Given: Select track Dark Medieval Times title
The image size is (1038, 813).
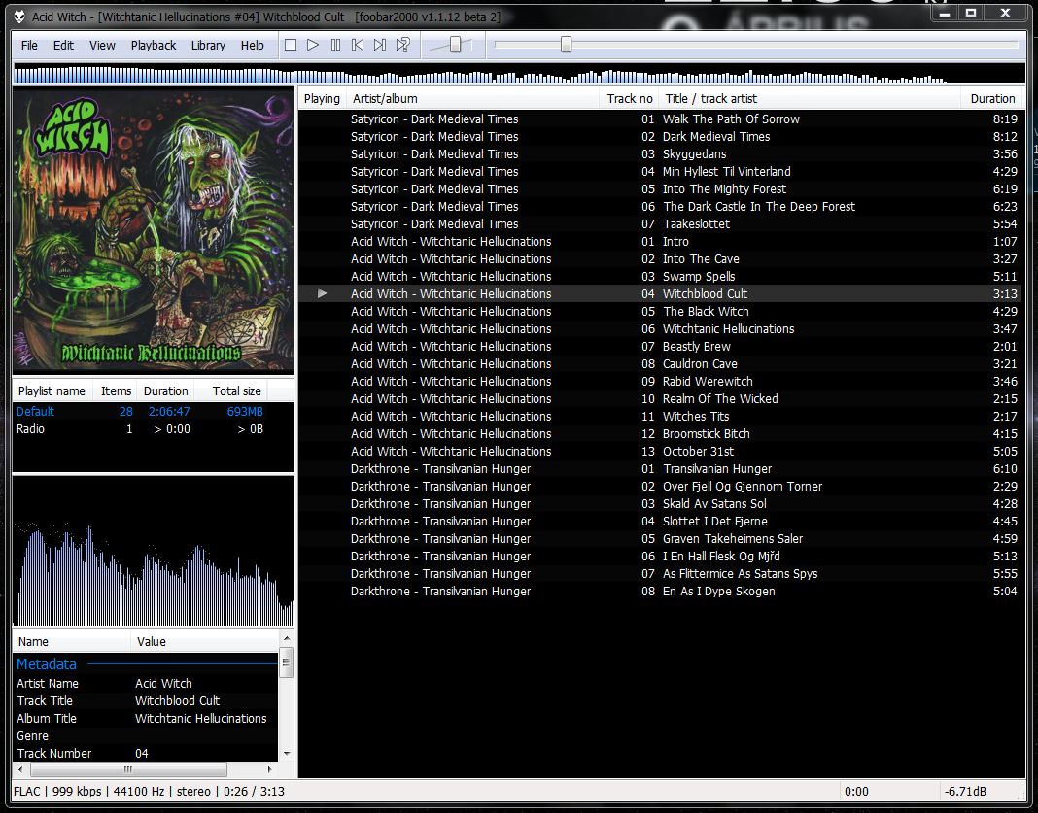Looking at the screenshot, I should (x=716, y=136).
